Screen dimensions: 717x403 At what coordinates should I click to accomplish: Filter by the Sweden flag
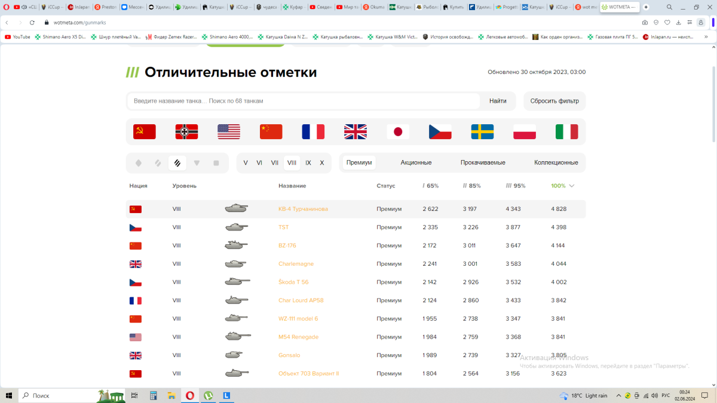483,131
